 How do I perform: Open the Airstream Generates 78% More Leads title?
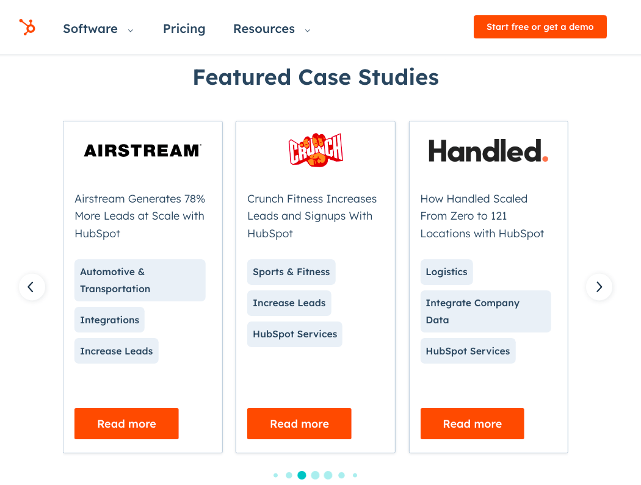click(140, 216)
